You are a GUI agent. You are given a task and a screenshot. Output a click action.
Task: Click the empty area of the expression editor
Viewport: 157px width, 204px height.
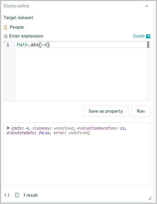tap(81, 74)
